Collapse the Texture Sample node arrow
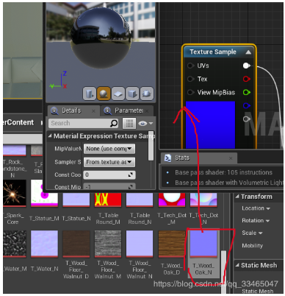 coord(248,52)
